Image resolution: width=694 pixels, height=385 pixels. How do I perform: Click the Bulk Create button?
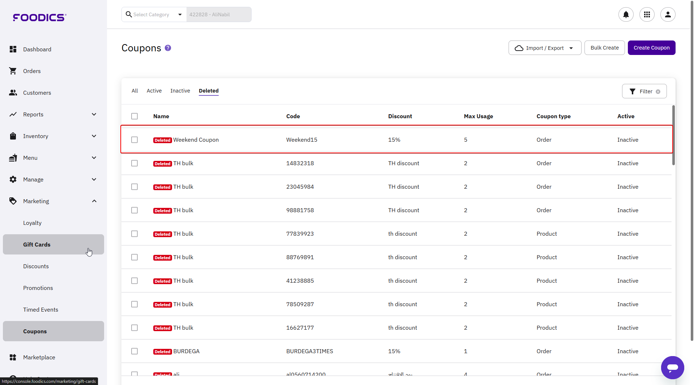click(x=604, y=48)
